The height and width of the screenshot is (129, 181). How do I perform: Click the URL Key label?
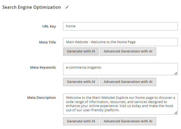[x=49, y=26]
